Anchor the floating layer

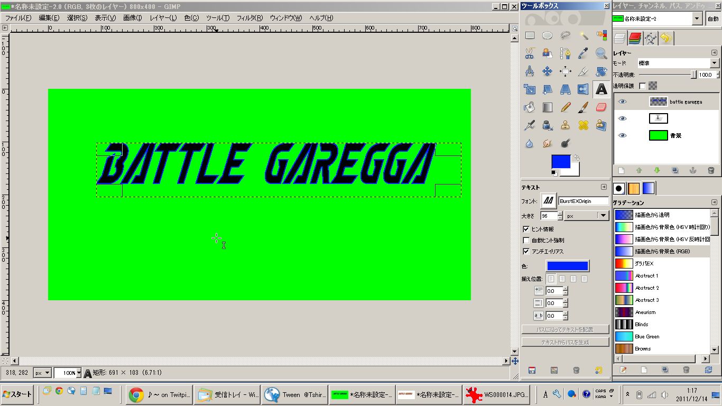[x=693, y=171]
